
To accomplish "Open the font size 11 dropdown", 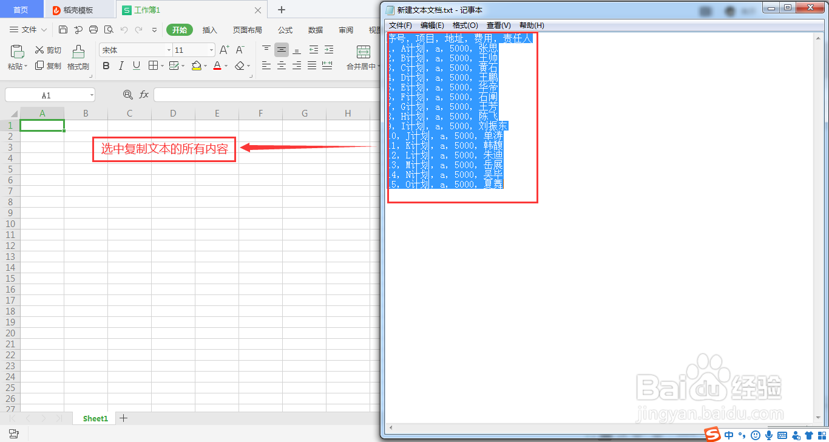I will click(211, 50).
